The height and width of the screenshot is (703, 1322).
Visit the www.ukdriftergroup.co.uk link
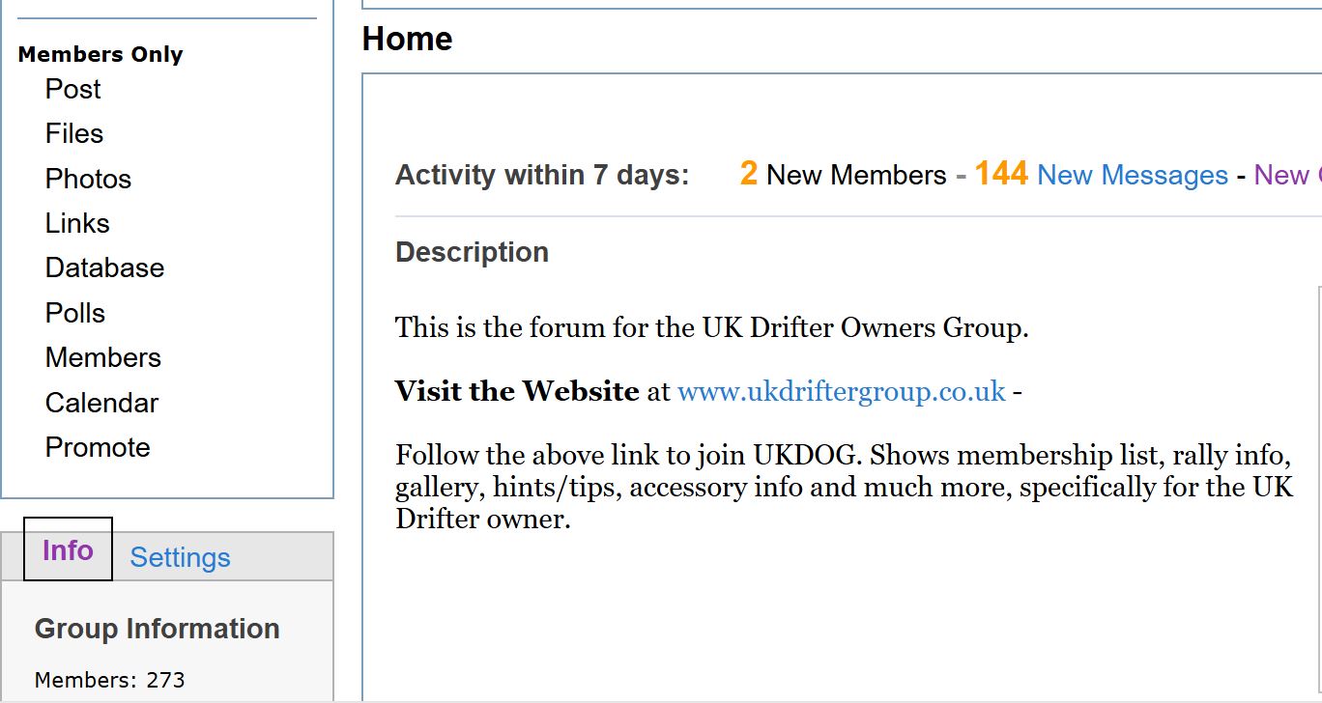tap(841, 391)
